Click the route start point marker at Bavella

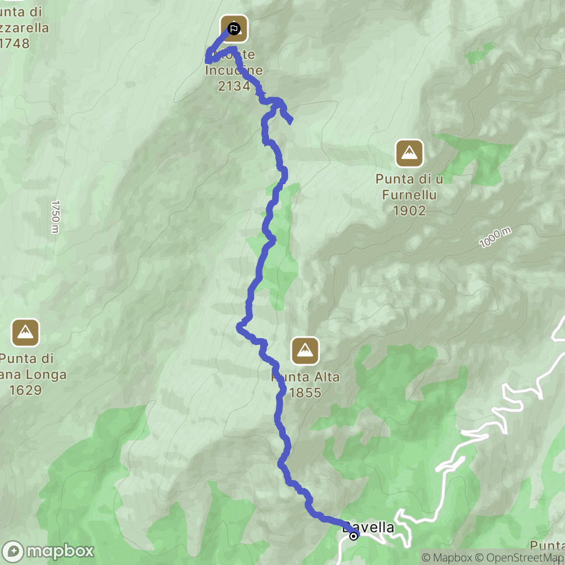click(x=354, y=536)
